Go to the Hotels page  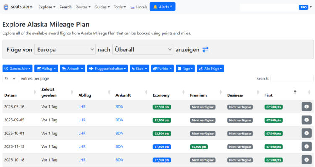pos(139,7)
